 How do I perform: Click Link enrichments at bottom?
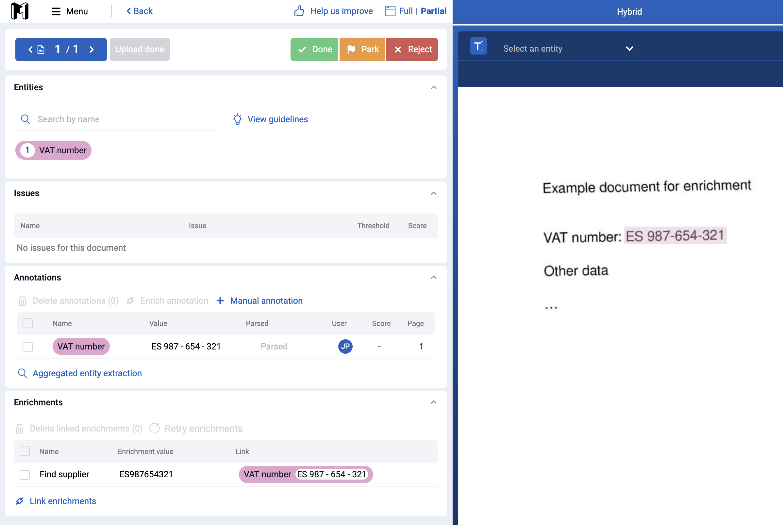point(56,501)
